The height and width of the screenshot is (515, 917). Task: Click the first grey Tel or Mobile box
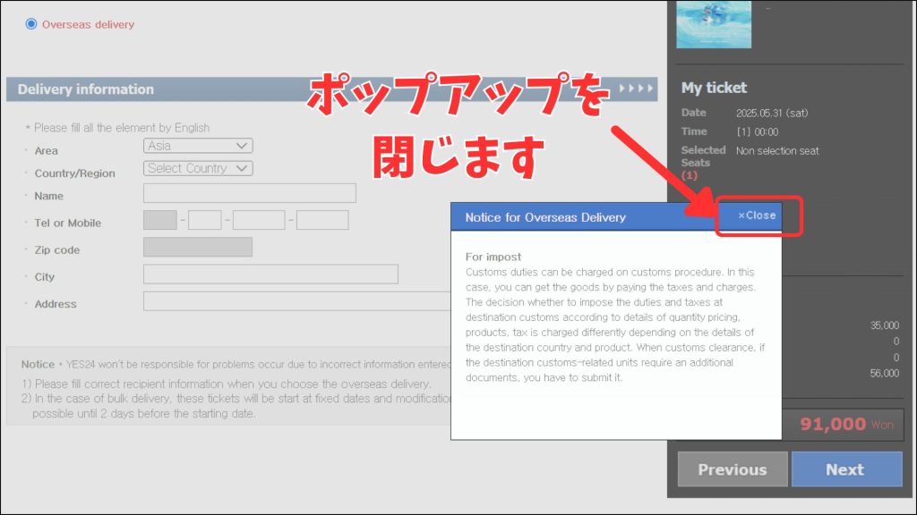coord(160,220)
